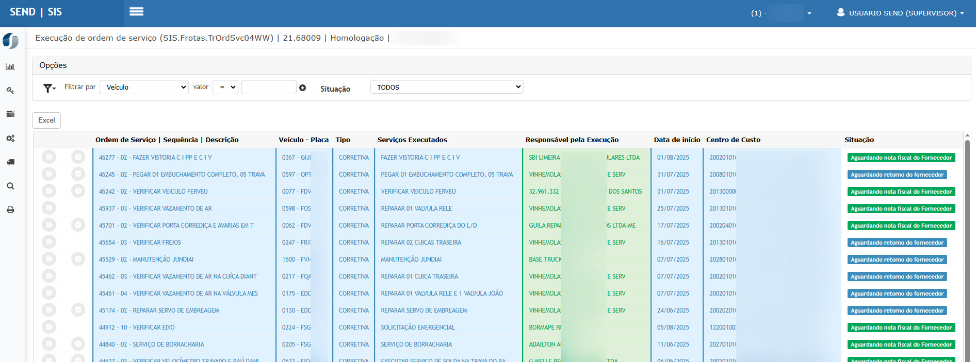Open the key icon in sidebar
This screenshot has width=976, height=362.
tap(10, 91)
